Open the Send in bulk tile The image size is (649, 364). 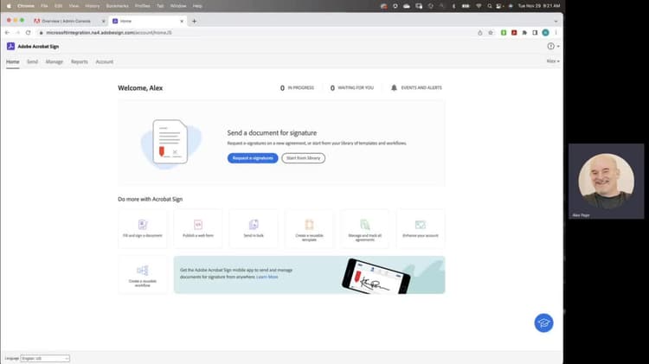pyautogui.click(x=254, y=229)
